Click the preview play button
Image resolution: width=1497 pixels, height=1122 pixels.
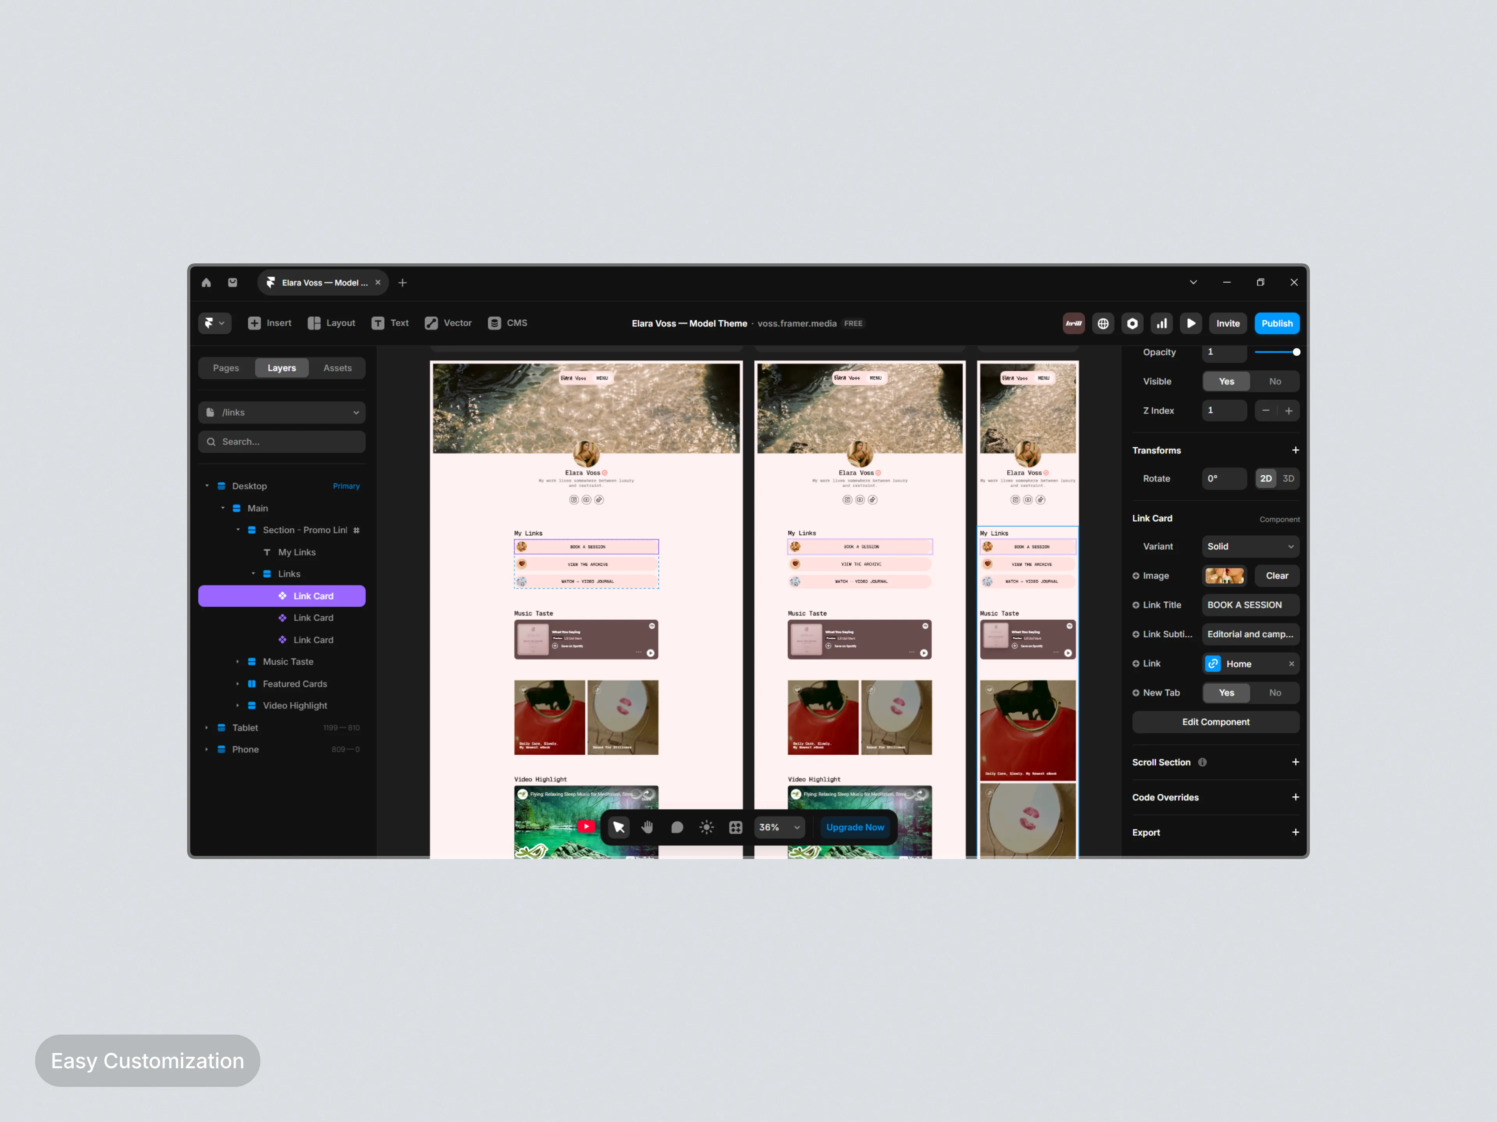[x=1191, y=323]
